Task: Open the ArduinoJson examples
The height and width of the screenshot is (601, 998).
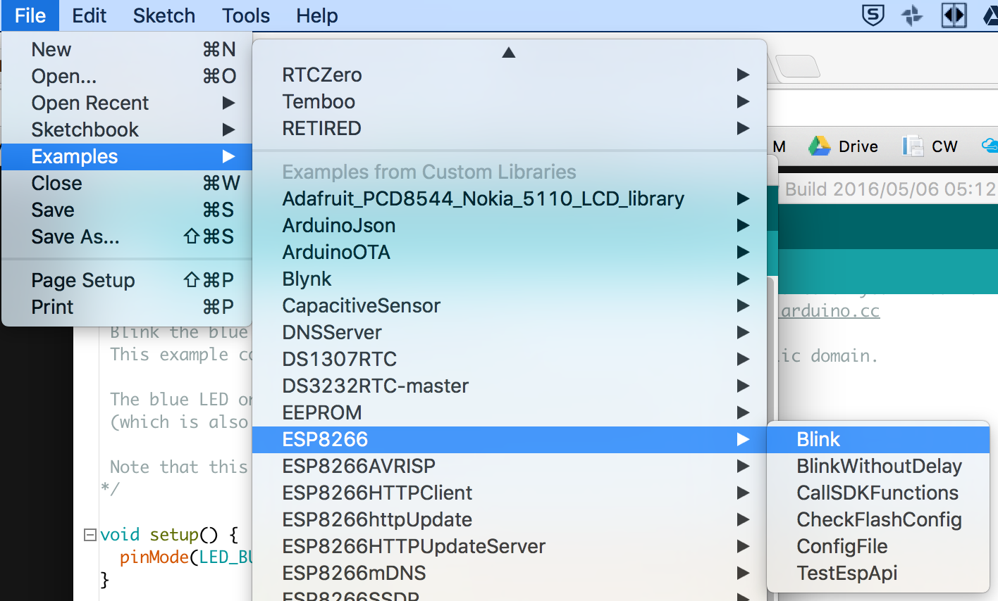Action: pos(510,225)
